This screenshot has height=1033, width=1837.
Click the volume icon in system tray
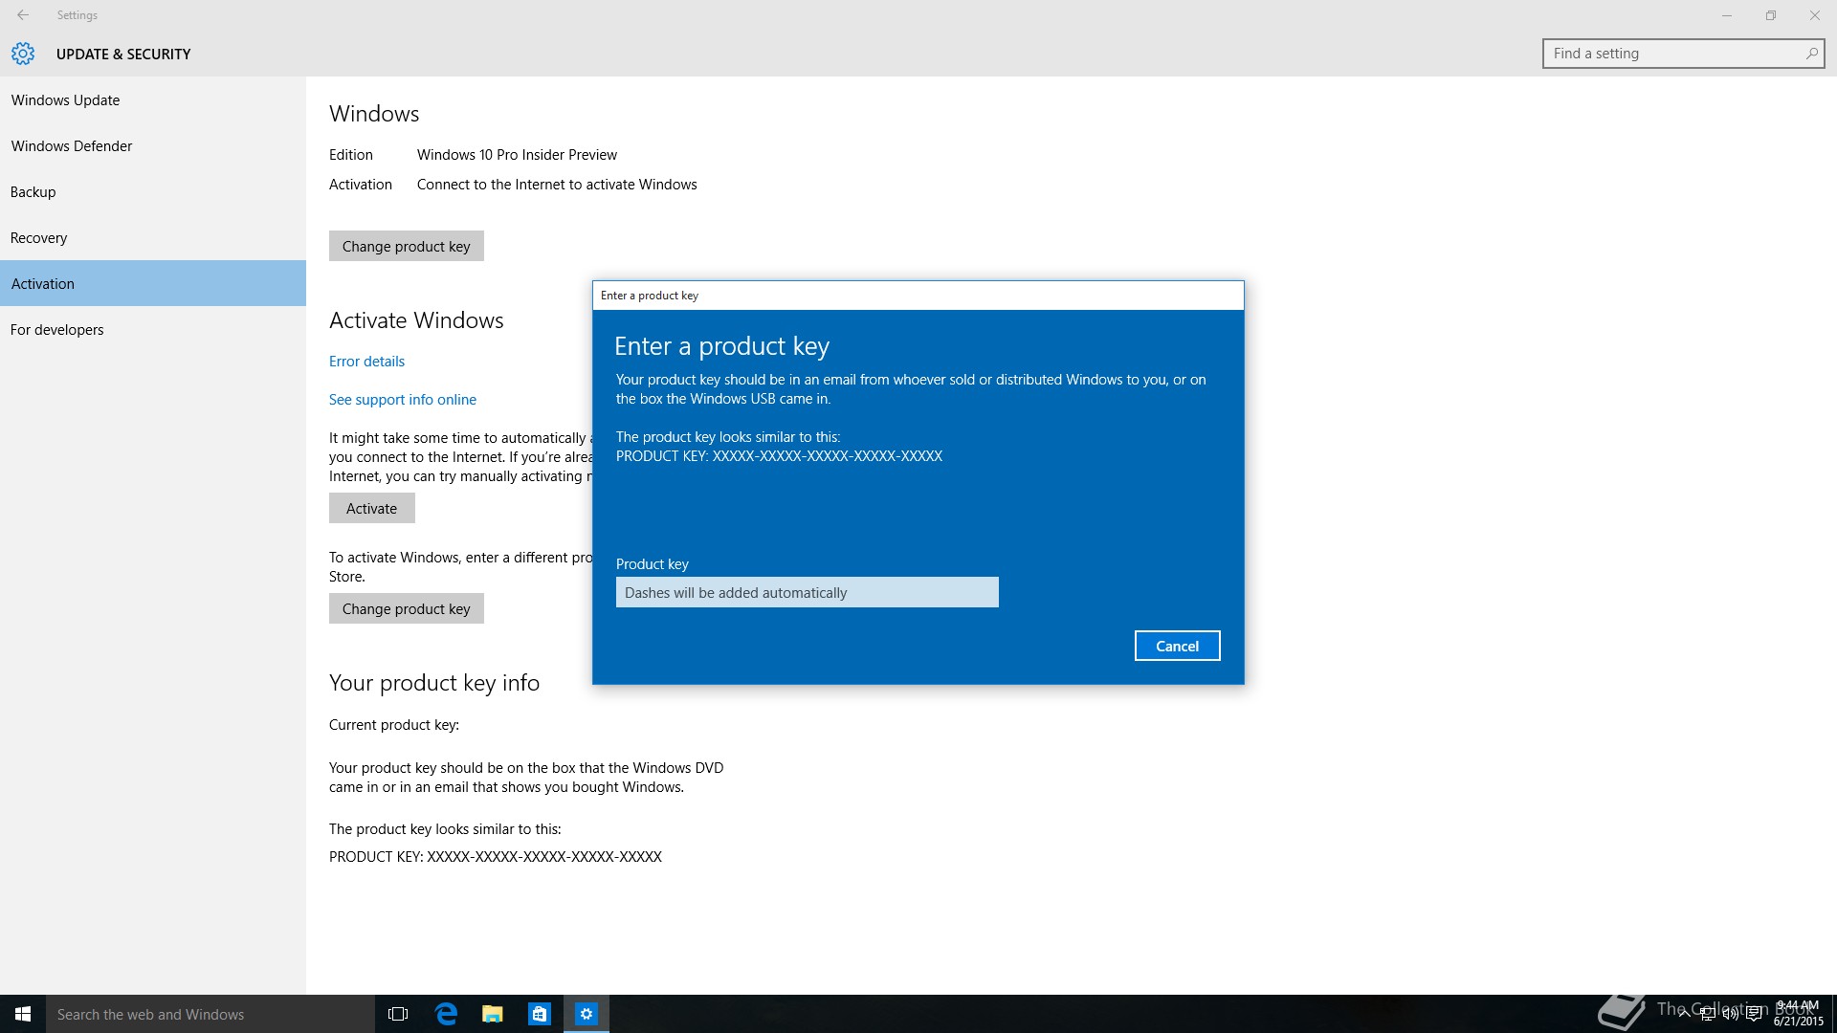coord(1731,1014)
